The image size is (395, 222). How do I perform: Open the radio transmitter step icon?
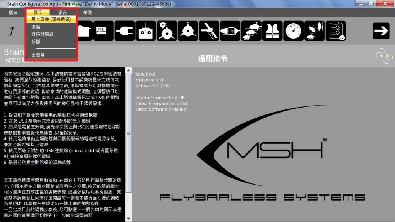145,31
